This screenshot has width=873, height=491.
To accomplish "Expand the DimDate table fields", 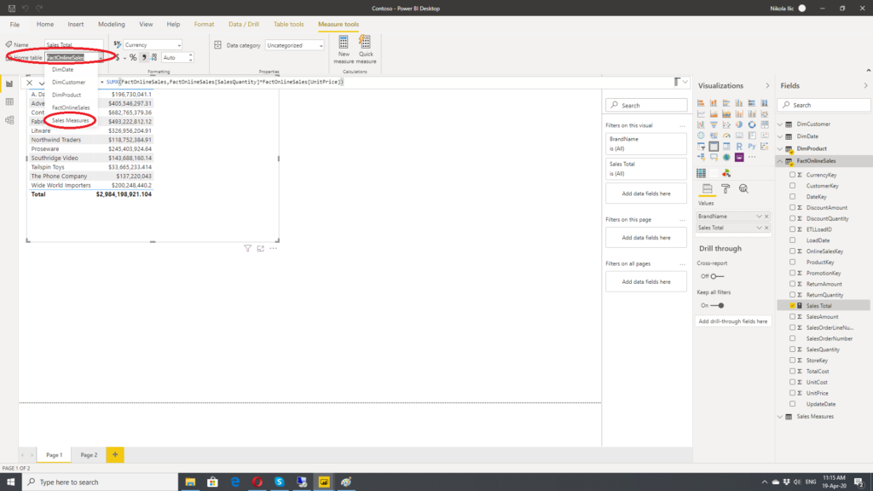I will click(x=780, y=136).
